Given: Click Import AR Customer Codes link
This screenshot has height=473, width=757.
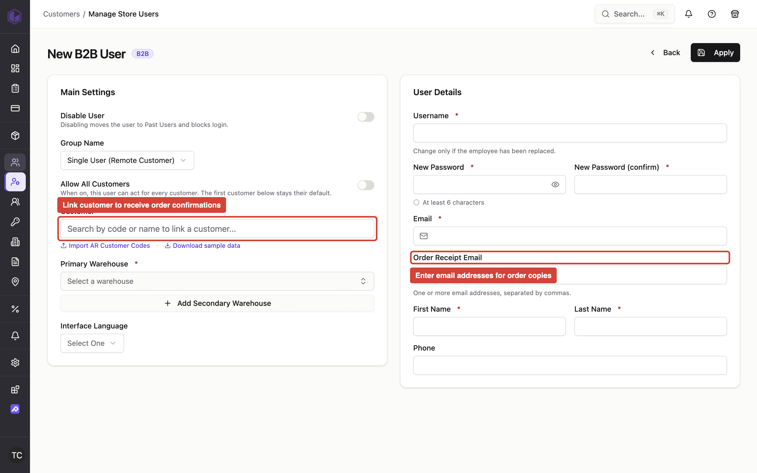Looking at the screenshot, I should 105,246.
